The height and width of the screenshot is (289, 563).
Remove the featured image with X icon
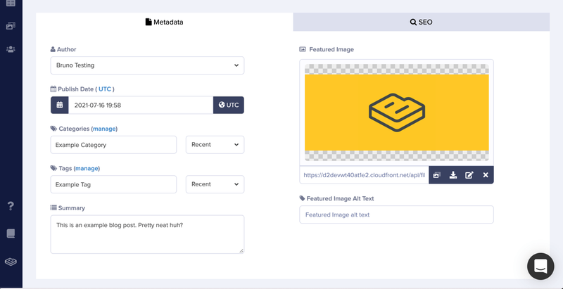click(x=486, y=175)
